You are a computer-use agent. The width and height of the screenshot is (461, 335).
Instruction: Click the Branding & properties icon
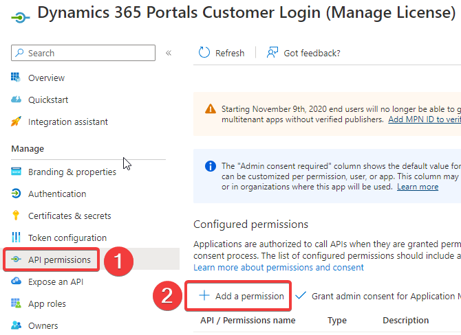point(16,172)
